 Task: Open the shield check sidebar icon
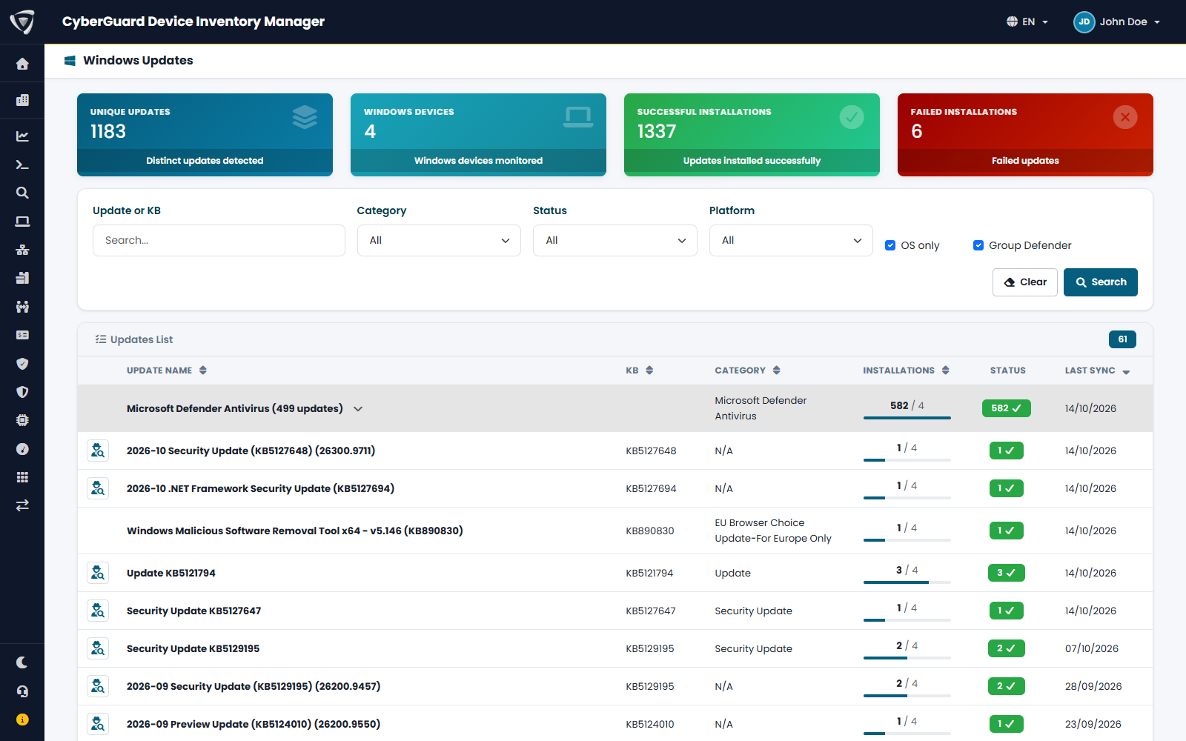pos(22,364)
